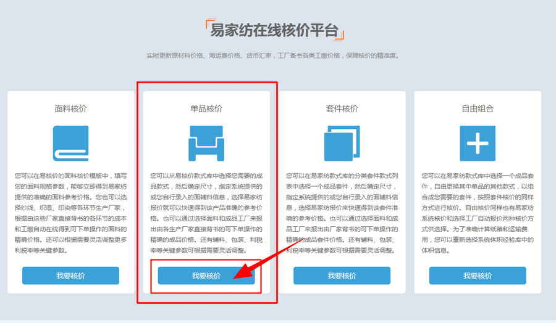Click the 自由组合 description paragraph

click(478, 213)
